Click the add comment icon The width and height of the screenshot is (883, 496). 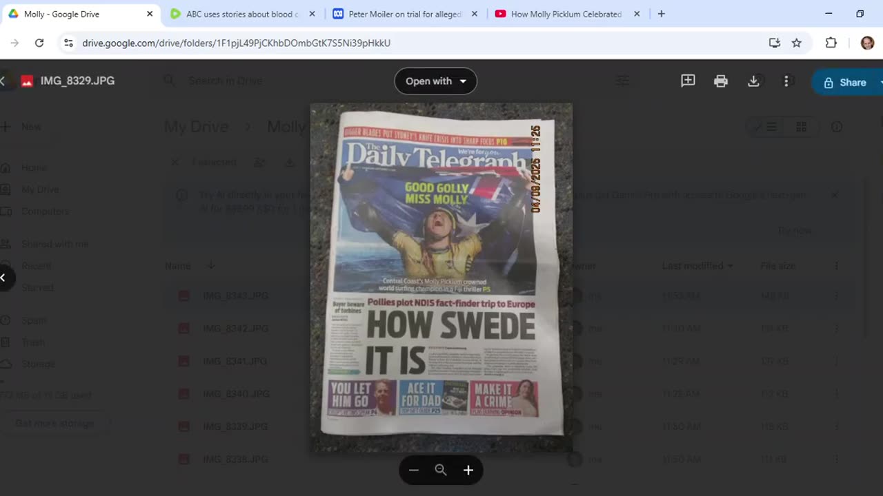[688, 81]
